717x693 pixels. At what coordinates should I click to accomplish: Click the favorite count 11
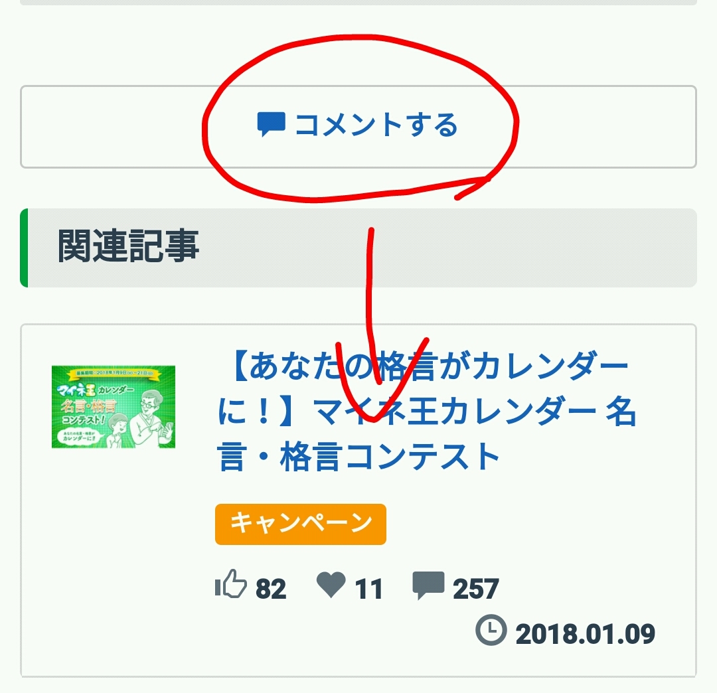(368, 589)
